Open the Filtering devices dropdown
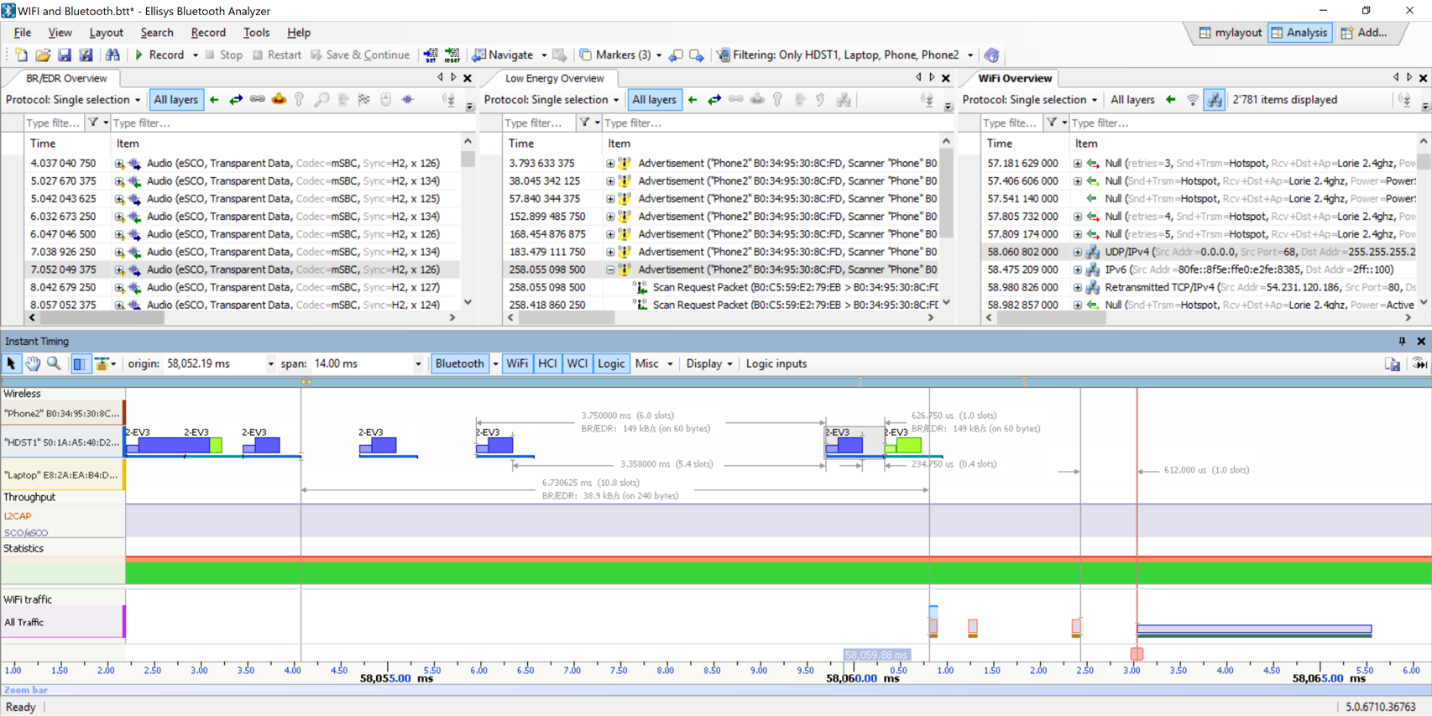This screenshot has height=716, width=1432. [x=970, y=55]
